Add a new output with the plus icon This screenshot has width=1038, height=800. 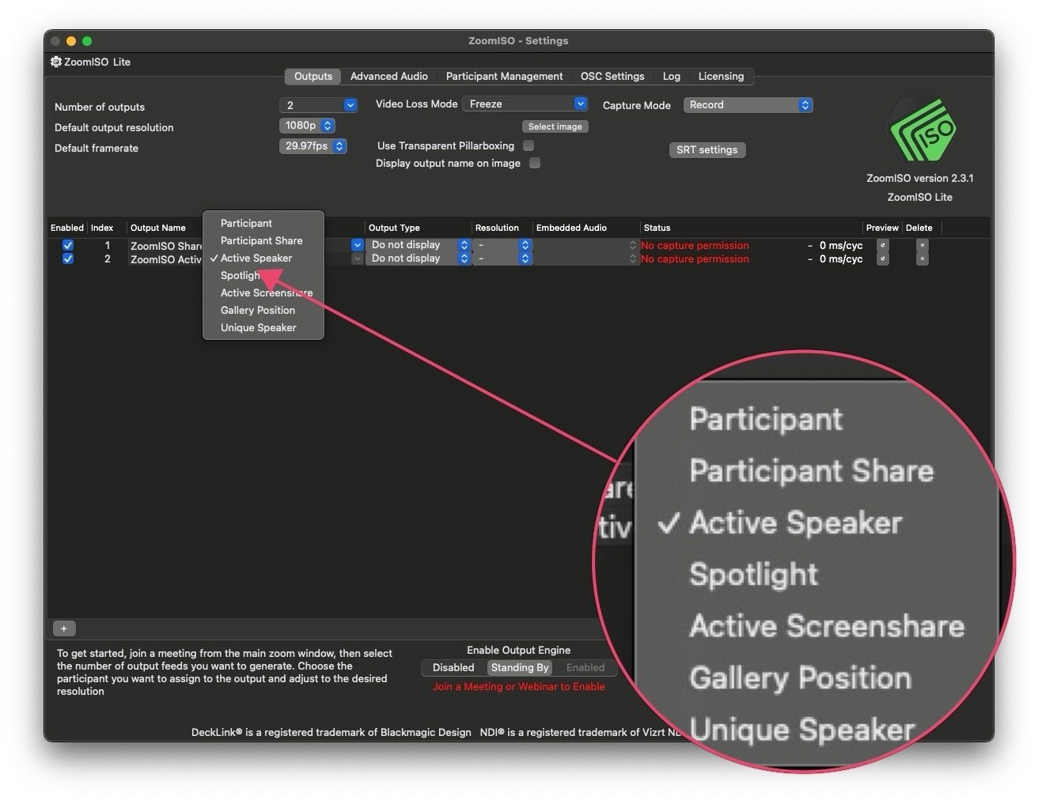(63, 628)
